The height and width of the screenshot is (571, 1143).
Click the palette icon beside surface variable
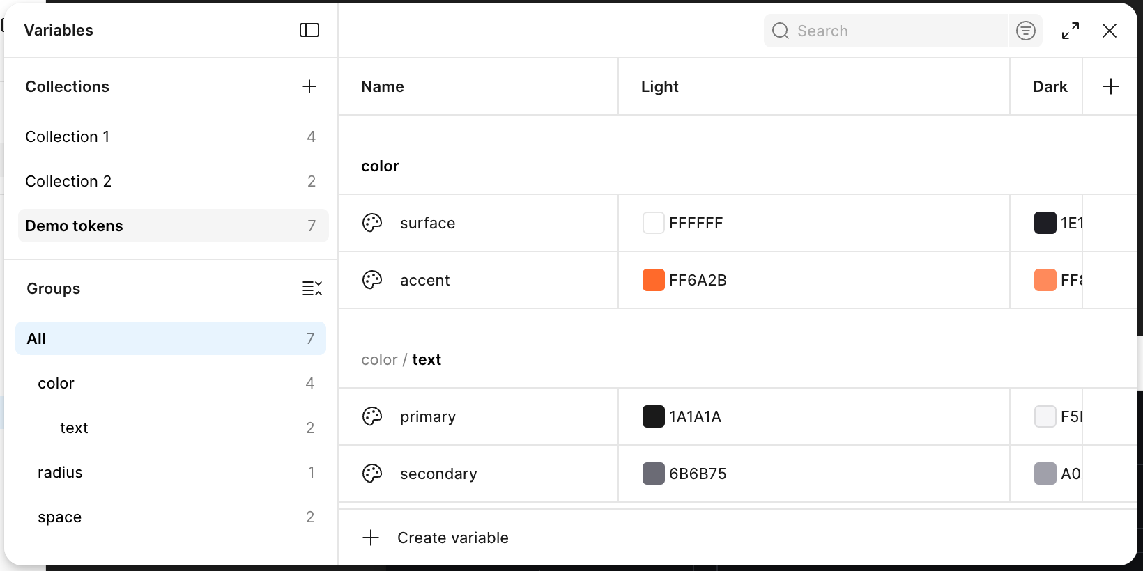coord(372,223)
